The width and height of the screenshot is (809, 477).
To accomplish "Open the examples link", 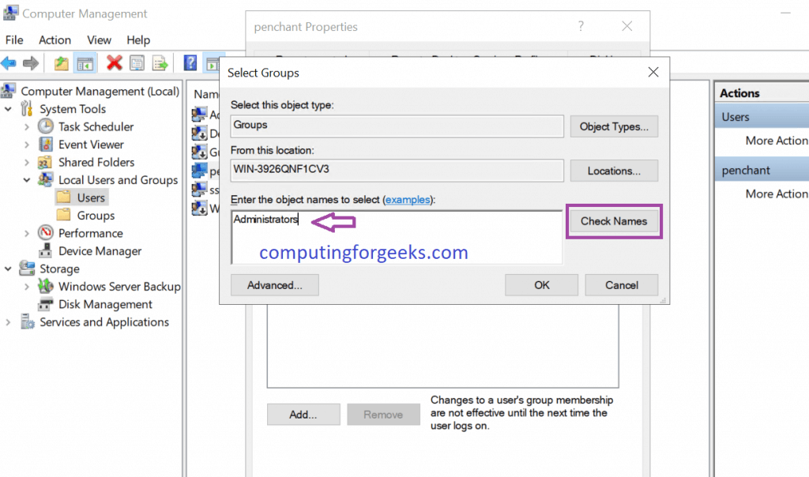I will tap(408, 200).
